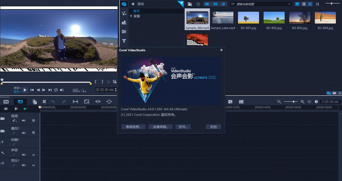Click the enlarge preview window icon
The image size is (342, 181).
(x=114, y=82)
